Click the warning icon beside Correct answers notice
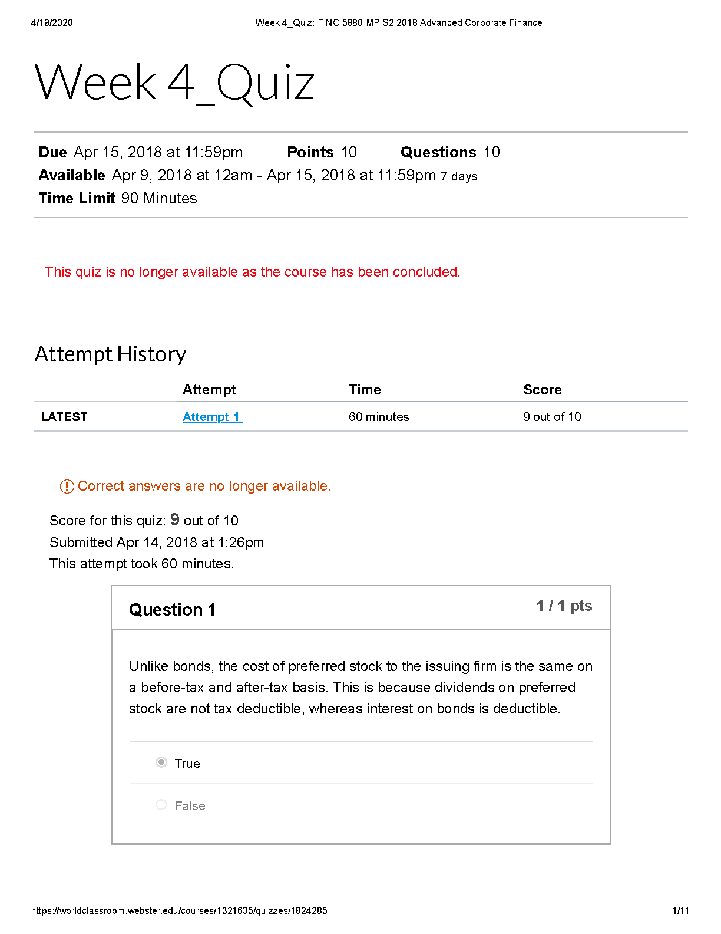The height and width of the screenshot is (934, 721). pos(67,486)
